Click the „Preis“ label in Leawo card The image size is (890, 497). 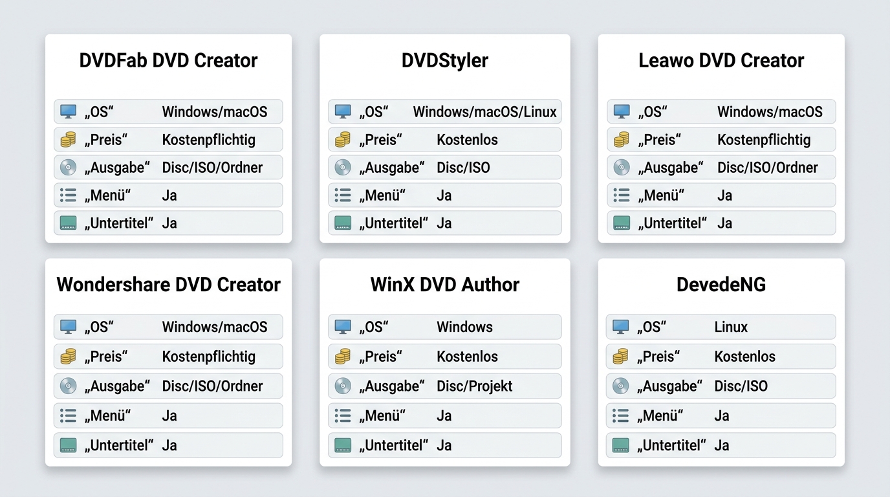[658, 140]
